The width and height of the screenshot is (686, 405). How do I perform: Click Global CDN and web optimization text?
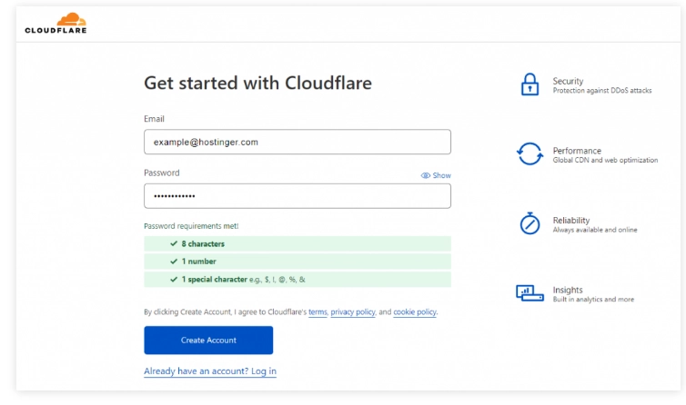pos(605,160)
